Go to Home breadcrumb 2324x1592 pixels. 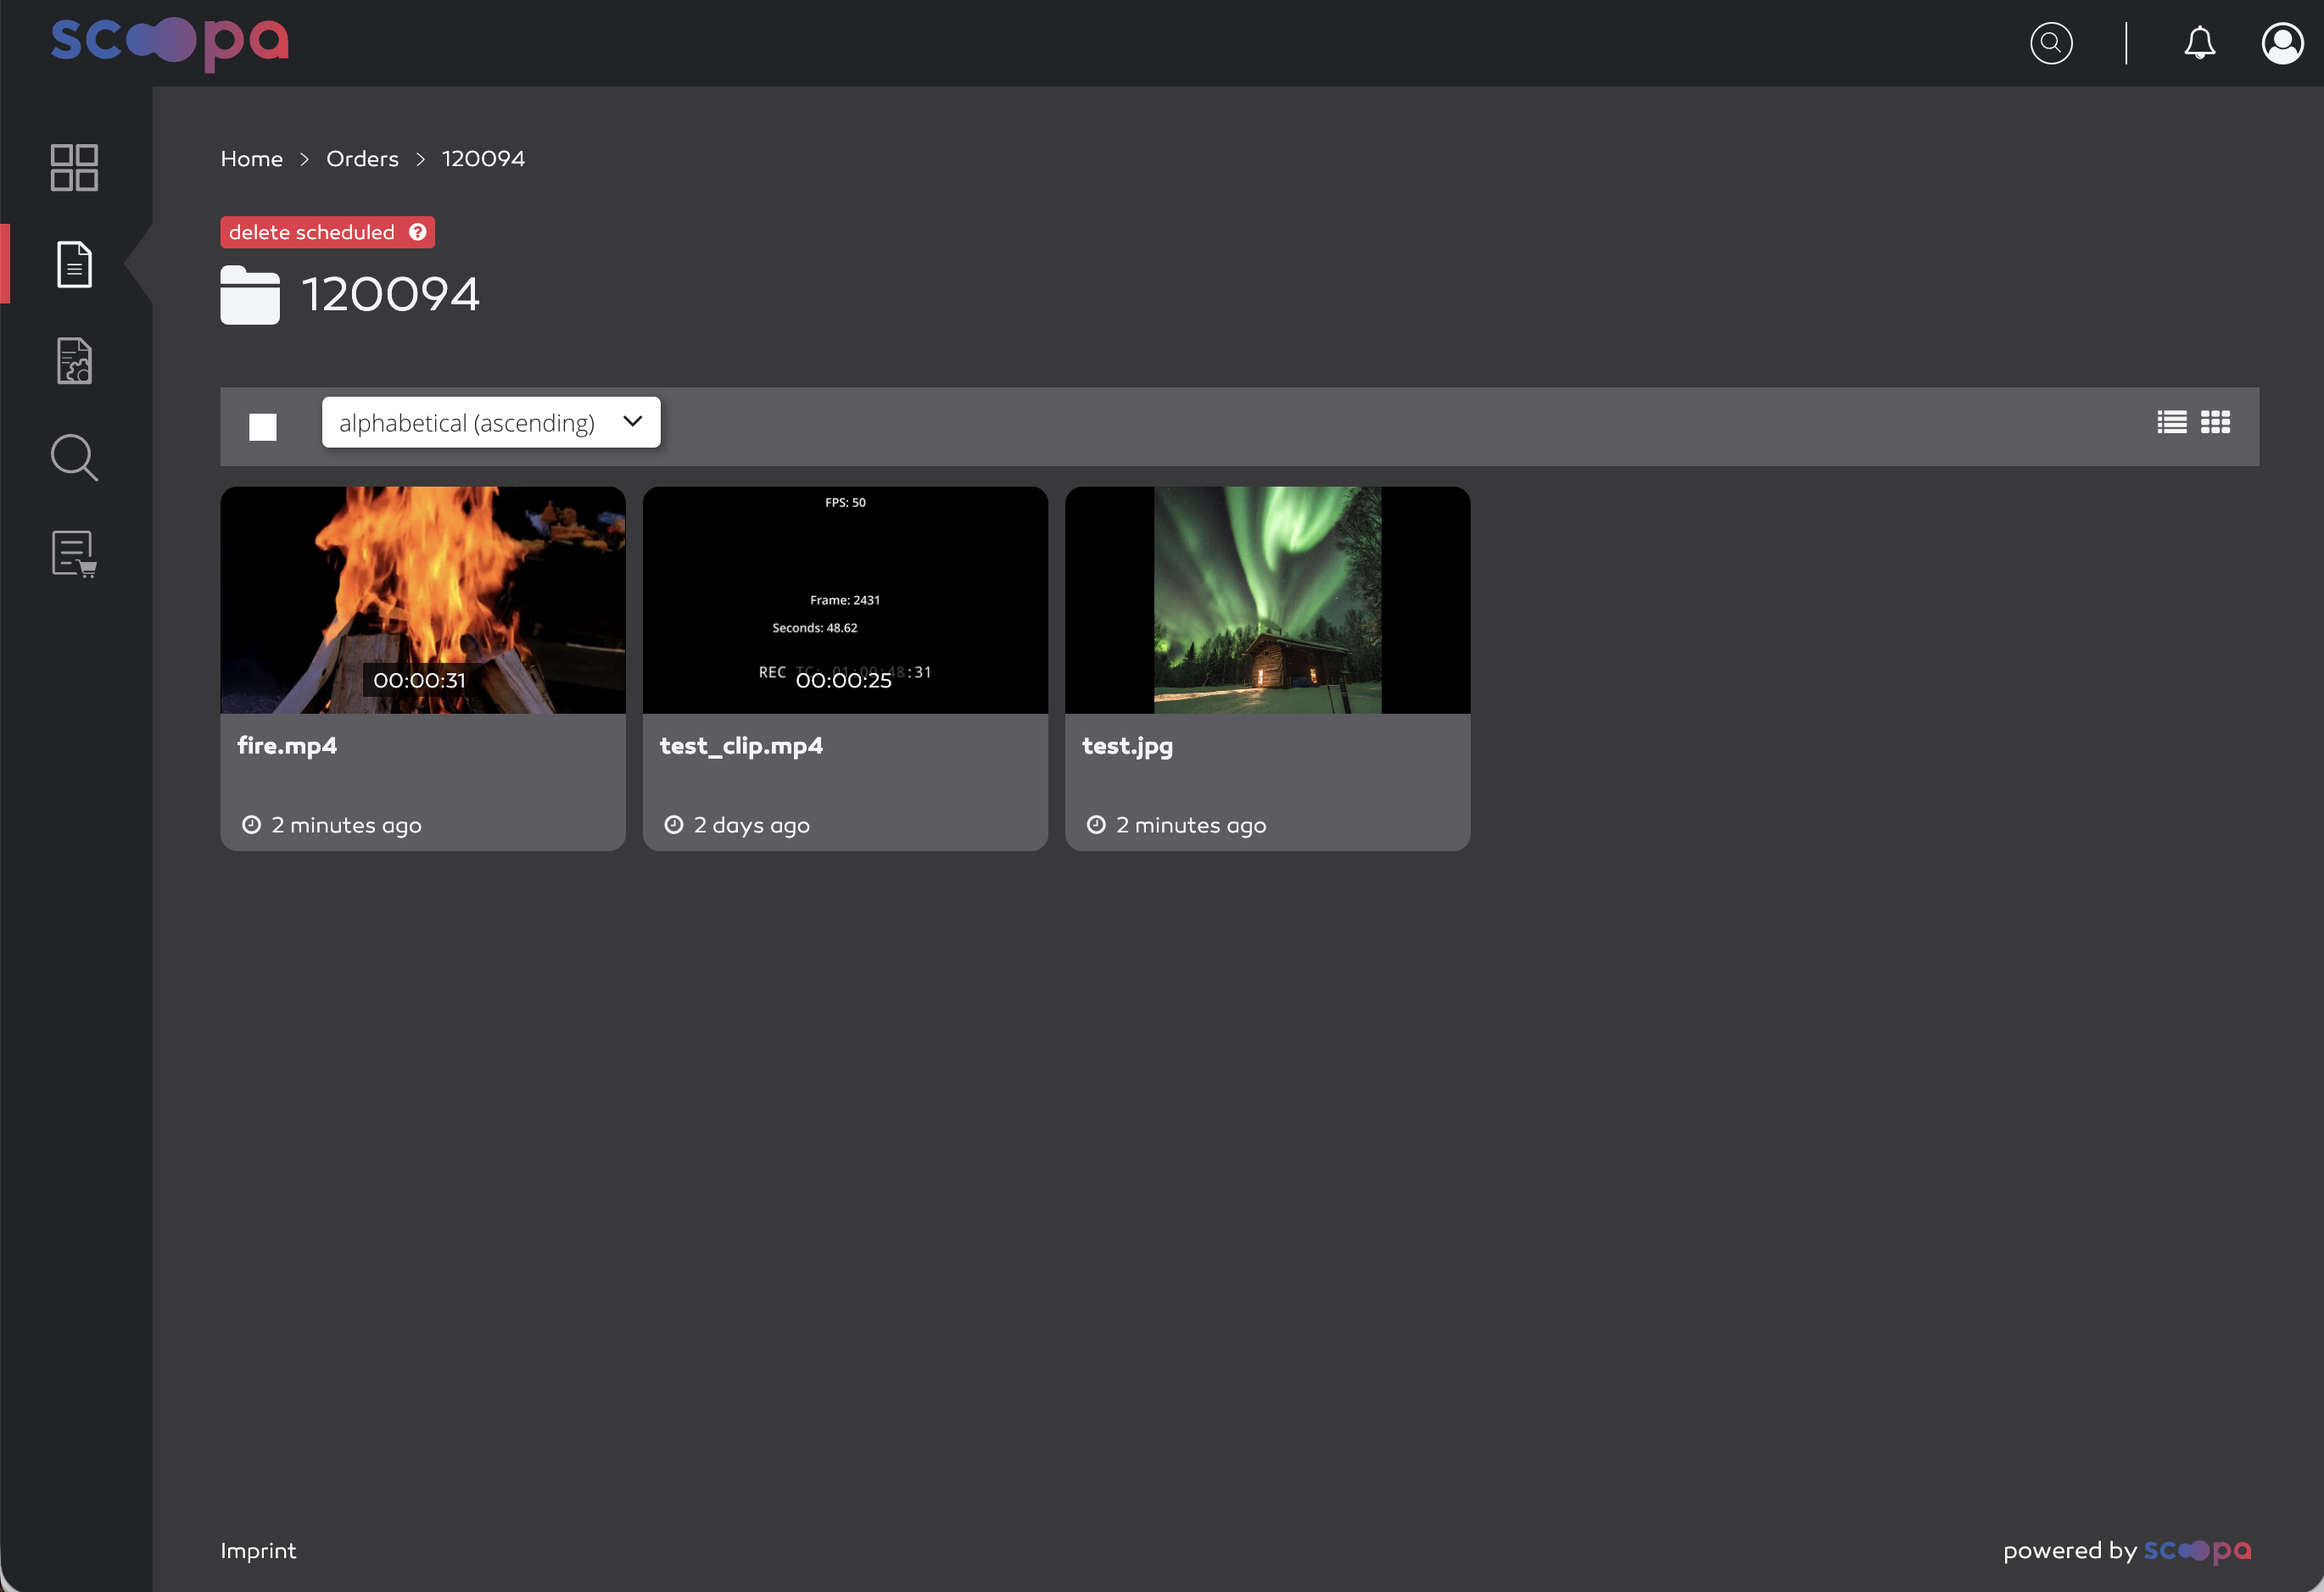click(x=252, y=158)
